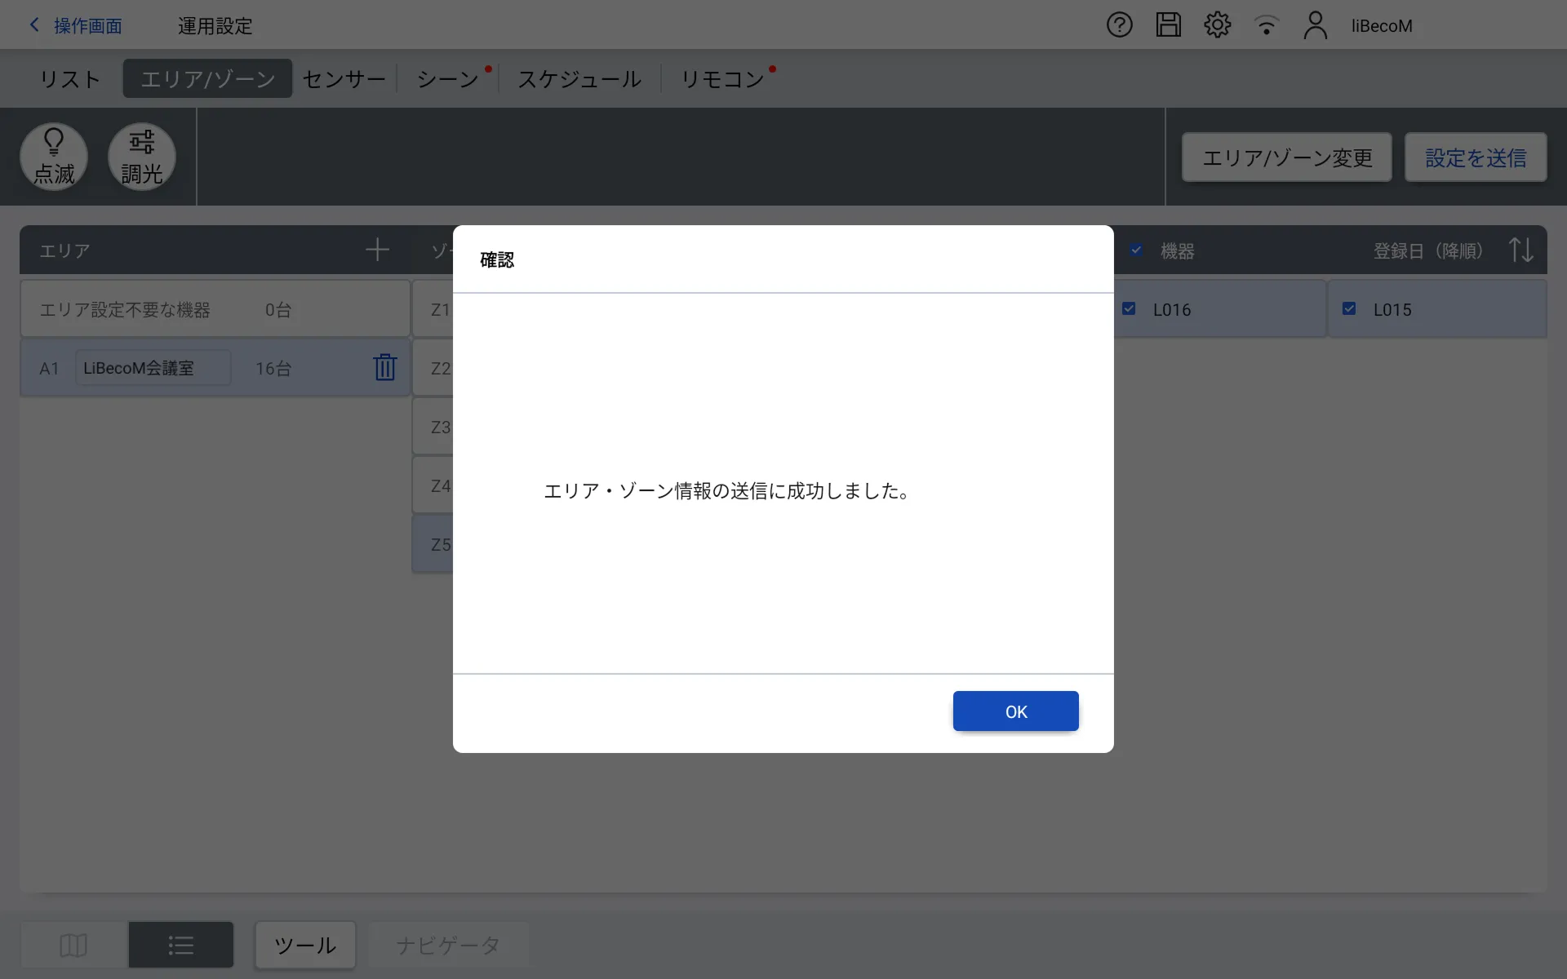Viewport: 1567px width, 979px height.
Task: Delete area A1 with the trash icon
Action: point(384,368)
